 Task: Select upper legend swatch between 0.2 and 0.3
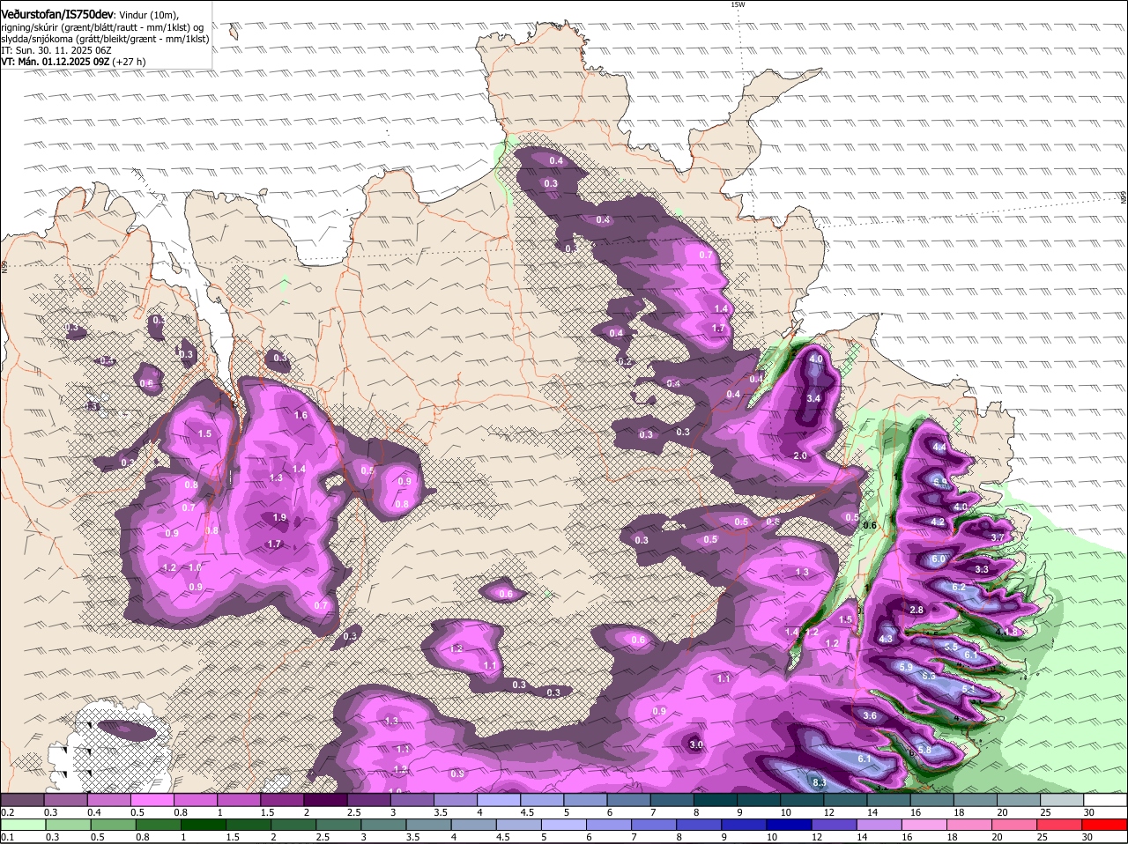[22, 799]
